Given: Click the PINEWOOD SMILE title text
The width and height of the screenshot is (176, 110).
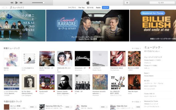Looking at the screenshot, I should 117,68.
